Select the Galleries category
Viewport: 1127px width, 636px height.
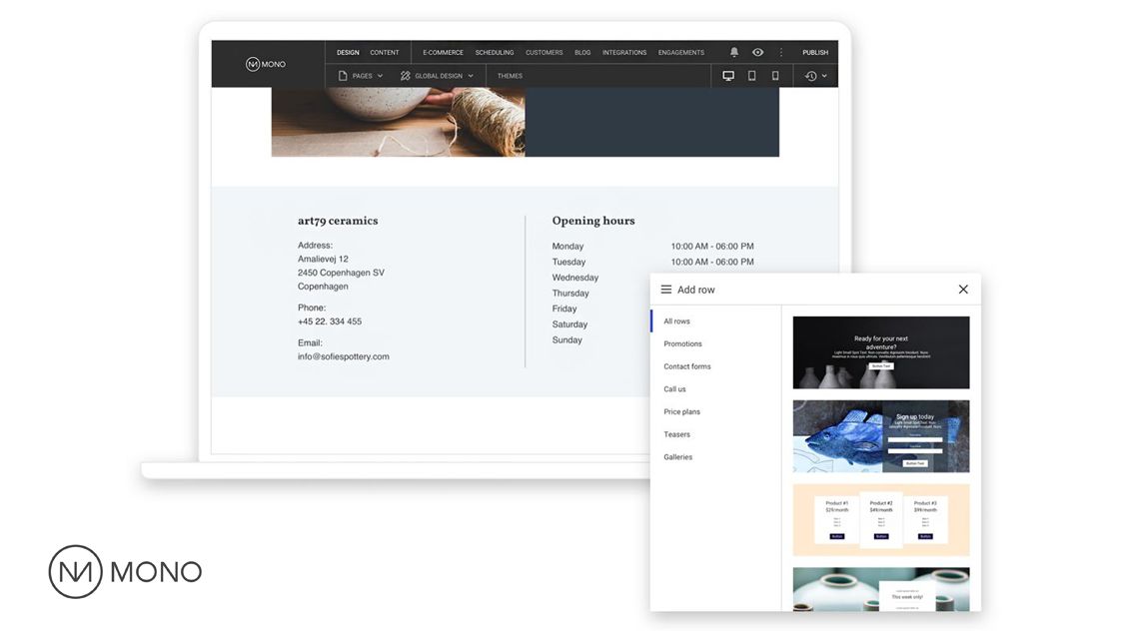(x=678, y=457)
